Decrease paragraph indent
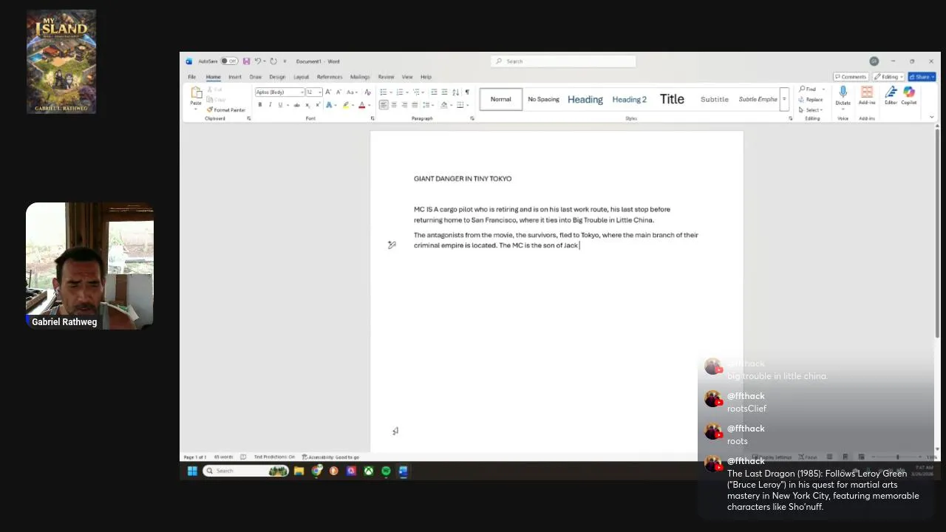Viewport: 946px width, 532px height. (x=434, y=92)
